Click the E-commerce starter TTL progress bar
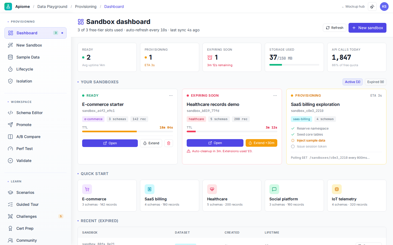Viewport: 393px width, 245px height. (127, 131)
